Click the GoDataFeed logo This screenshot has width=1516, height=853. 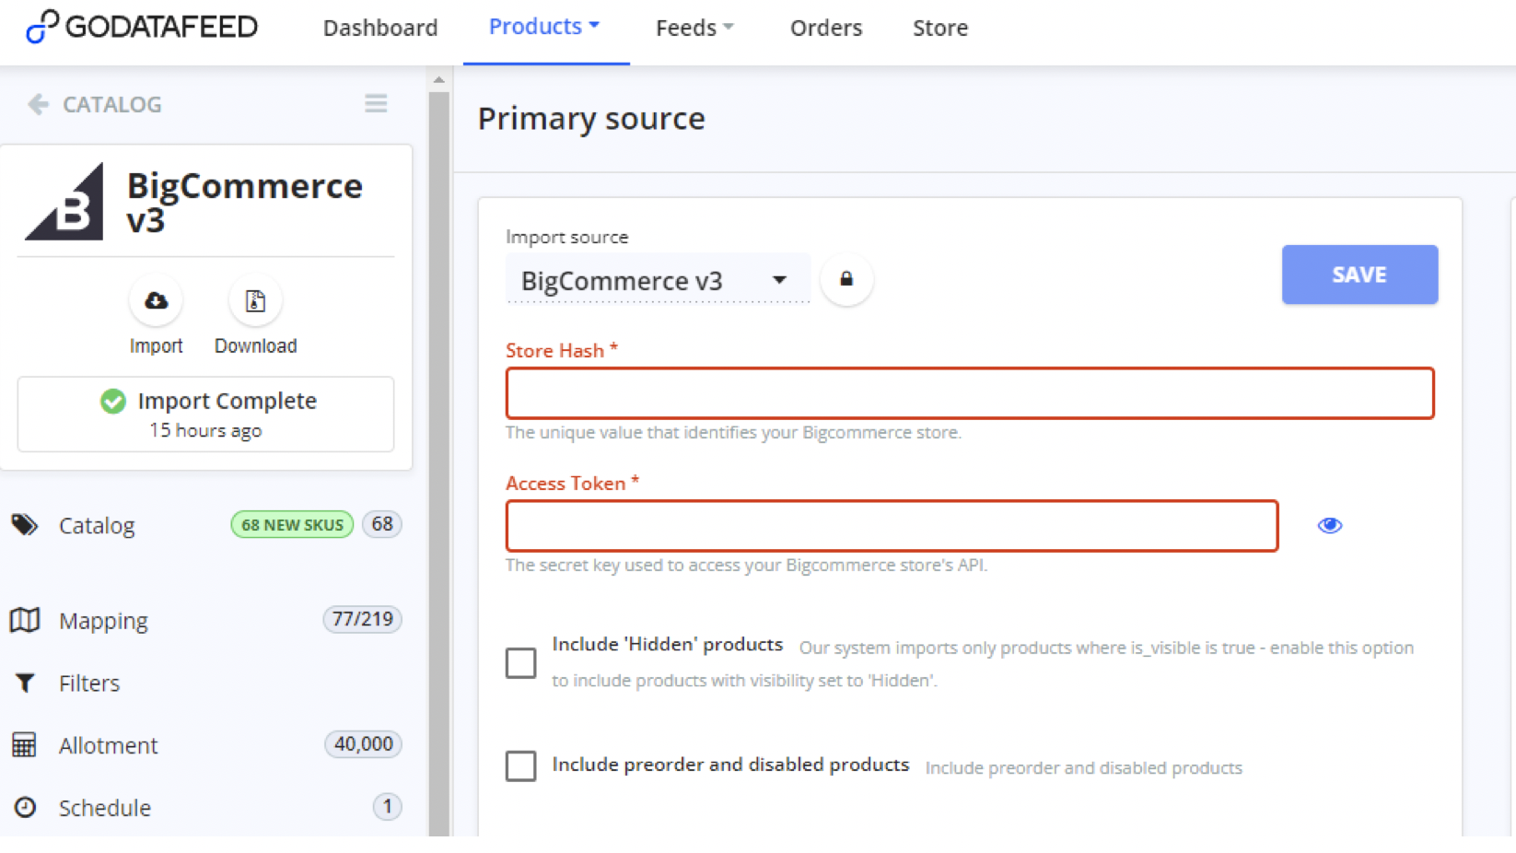click(x=142, y=27)
